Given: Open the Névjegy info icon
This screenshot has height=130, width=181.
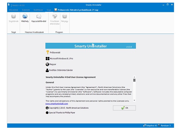Looking at the screenshot, I should point(65,16).
